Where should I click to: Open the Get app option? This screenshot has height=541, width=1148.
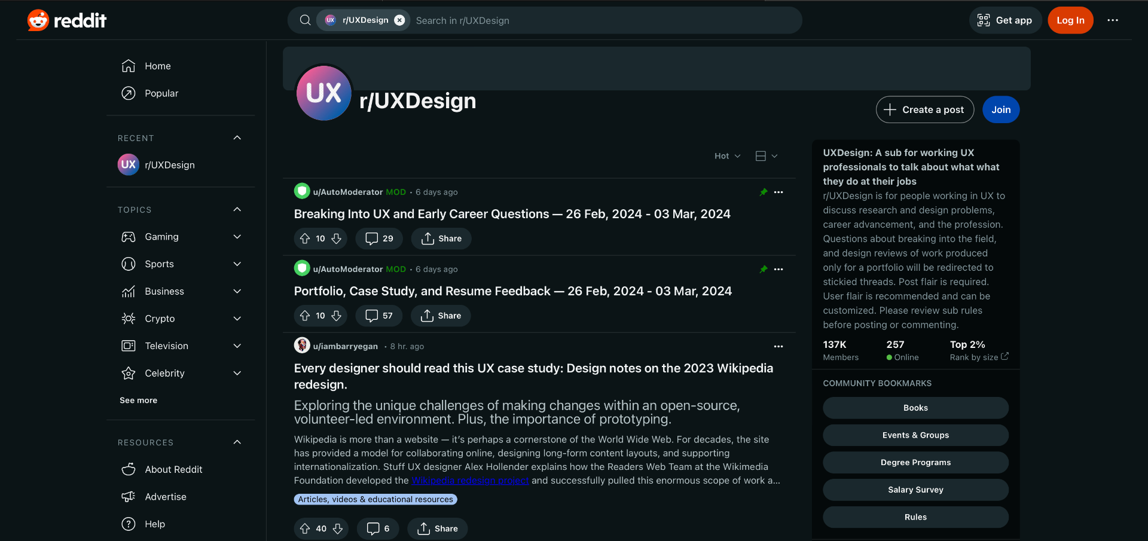point(1004,20)
